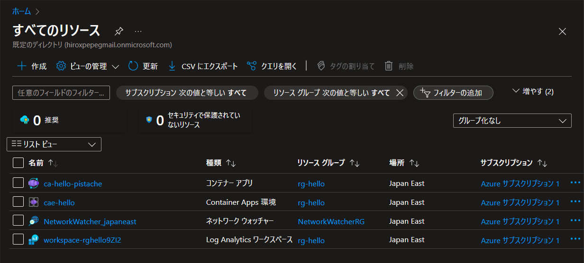Open the subscription link in workspace-rghello9ZI2 row

tap(520, 240)
